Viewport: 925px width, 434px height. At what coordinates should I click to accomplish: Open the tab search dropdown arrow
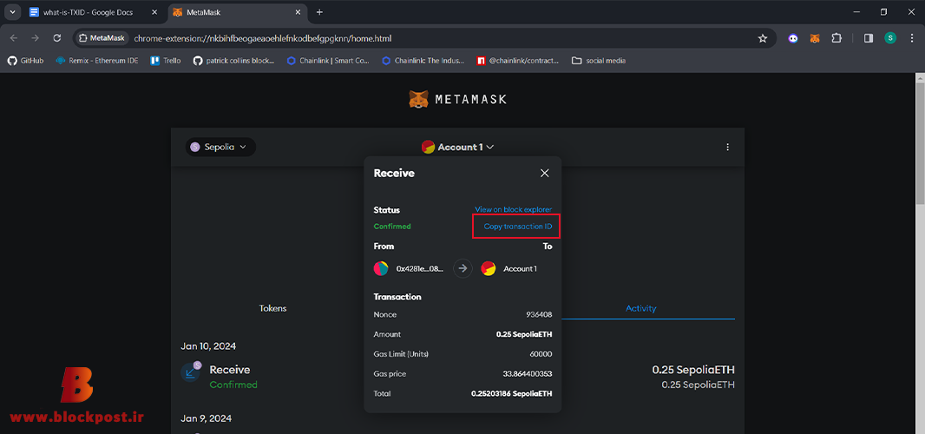(x=12, y=12)
